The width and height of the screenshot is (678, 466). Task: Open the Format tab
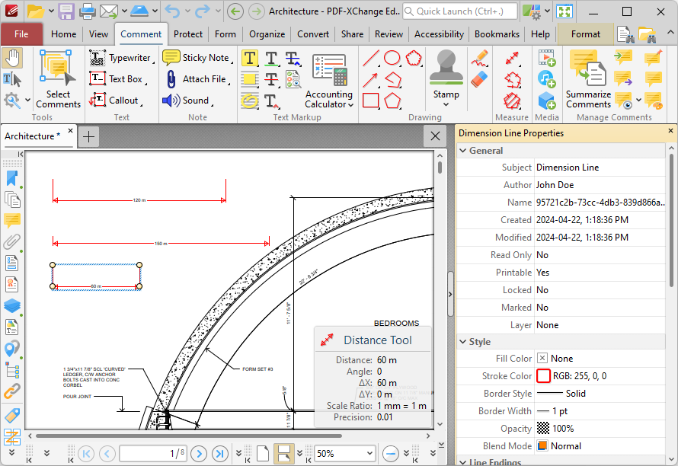(x=585, y=34)
